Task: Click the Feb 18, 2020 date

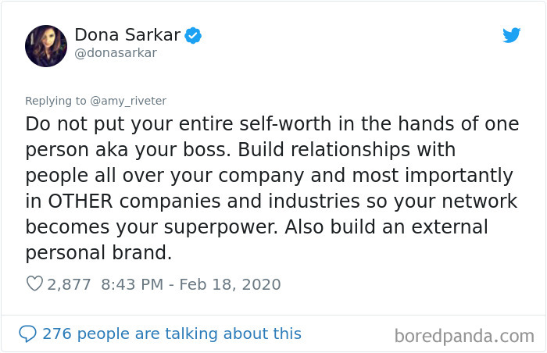Action: pos(230,284)
